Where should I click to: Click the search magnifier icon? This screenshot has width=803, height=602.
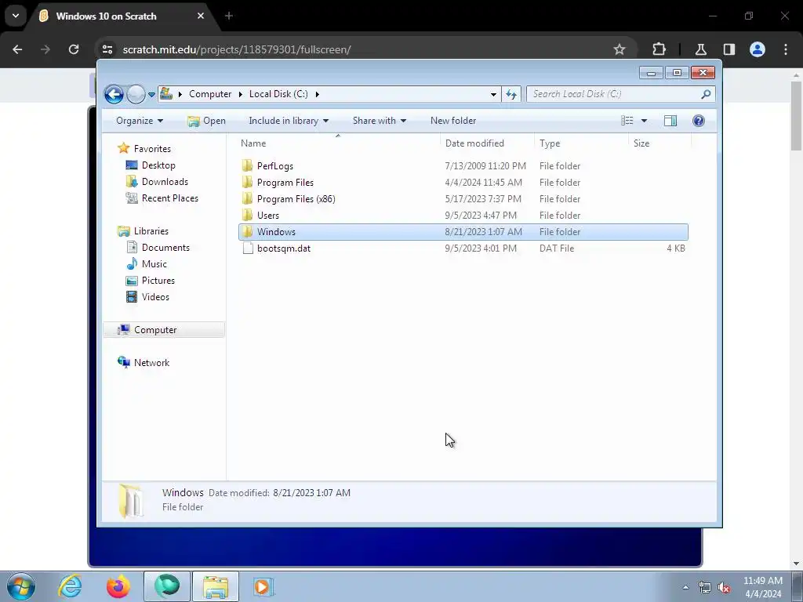(x=706, y=94)
